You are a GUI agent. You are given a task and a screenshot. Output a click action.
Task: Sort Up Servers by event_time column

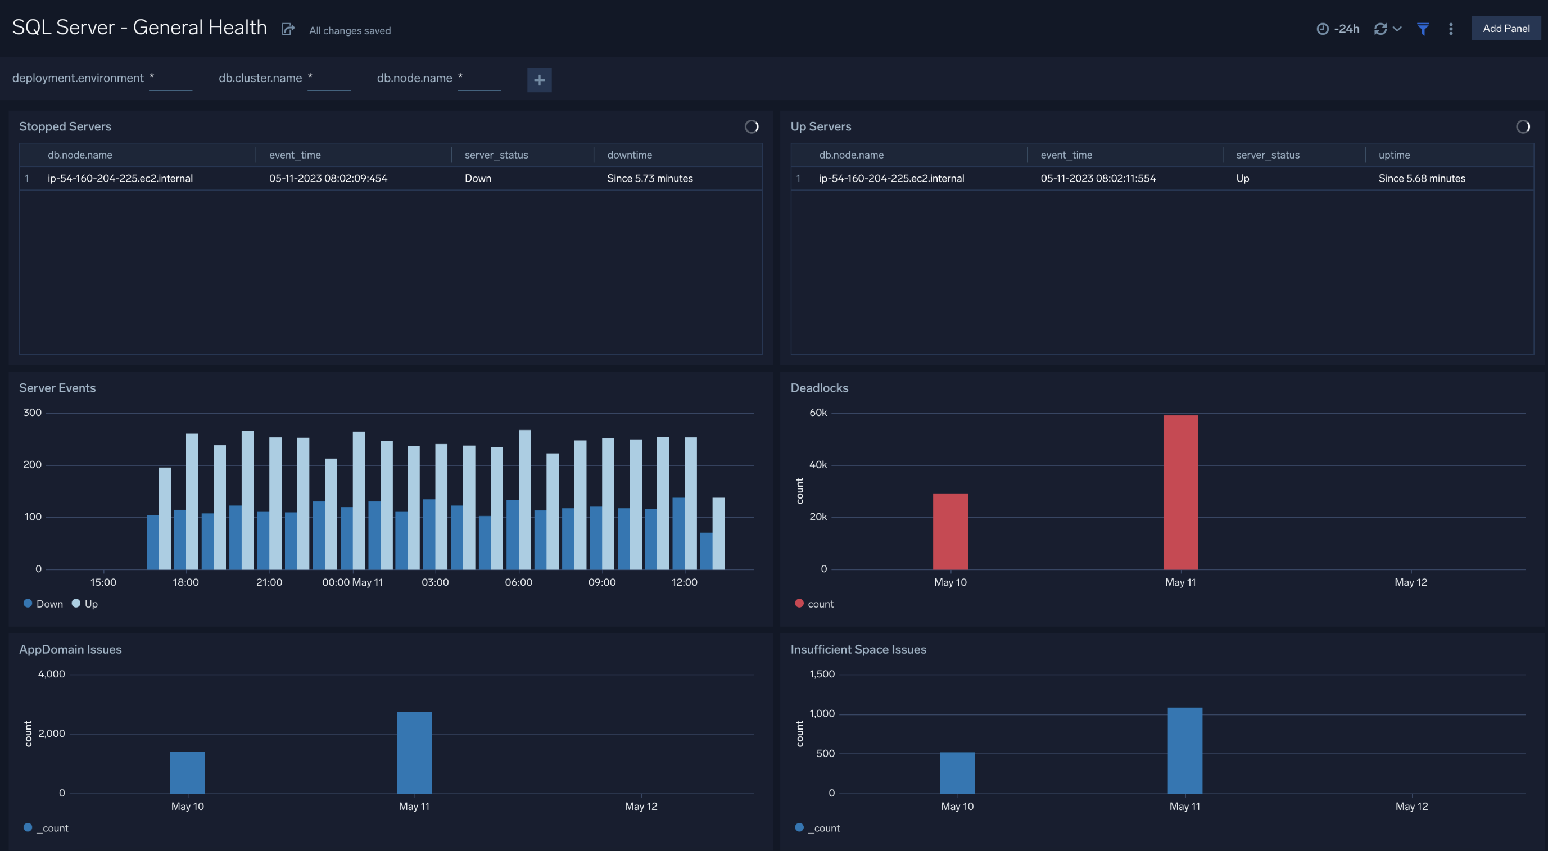point(1066,155)
